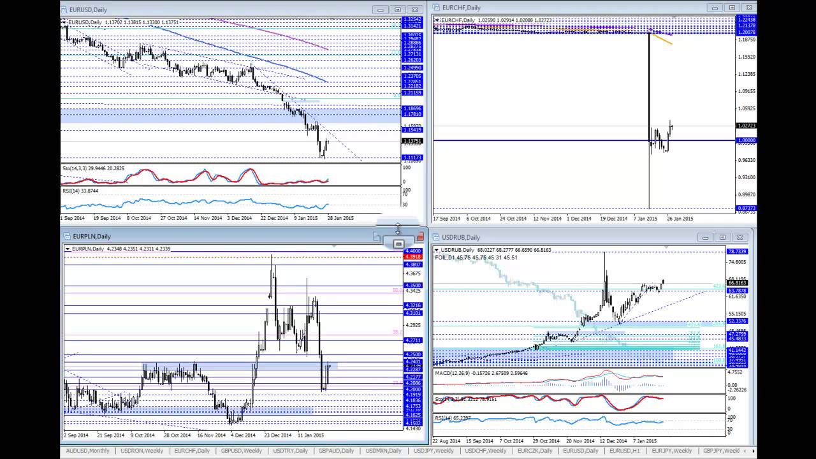Click the red 4.3918 price label on EURPLN
Screen dimensions: 816x459
click(412, 257)
